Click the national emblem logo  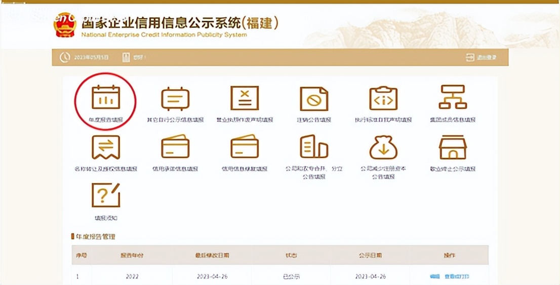pyautogui.click(x=65, y=25)
